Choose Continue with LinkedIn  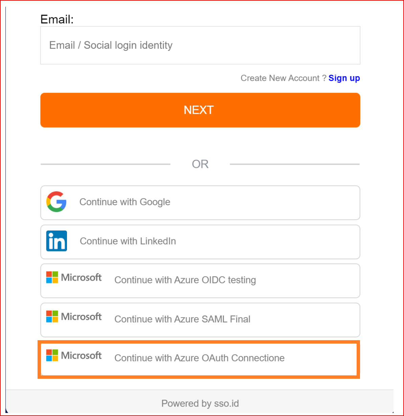[x=200, y=242]
